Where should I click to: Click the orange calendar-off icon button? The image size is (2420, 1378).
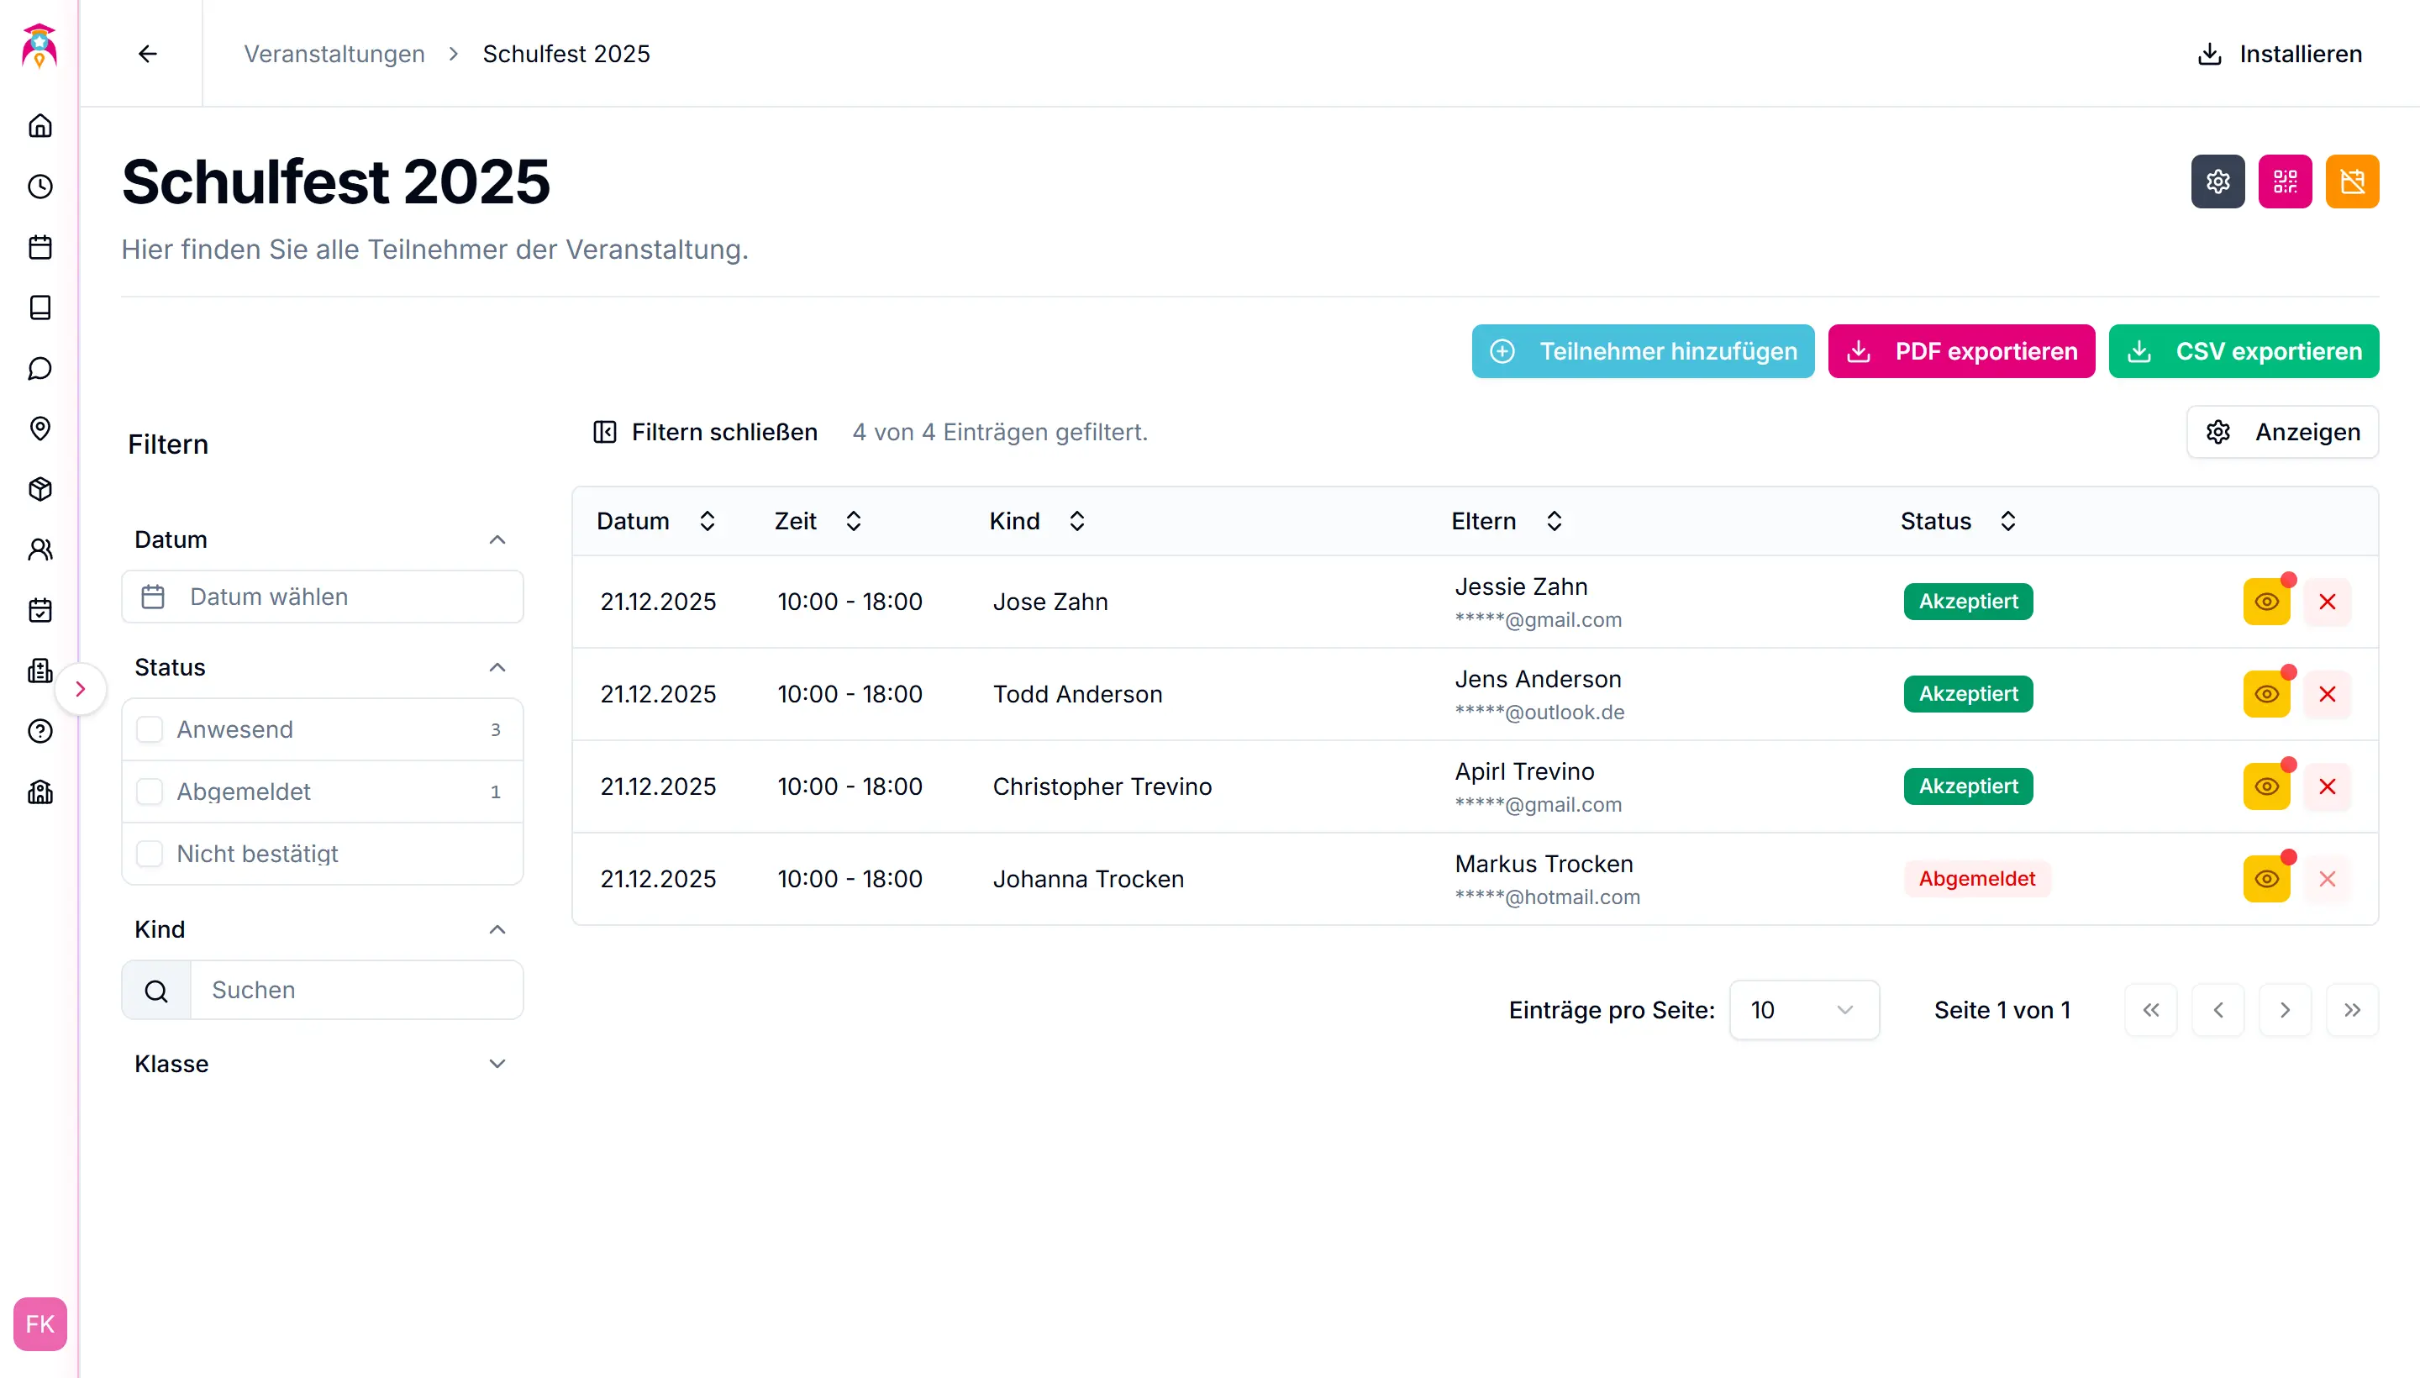pyautogui.click(x=2351, y=181)
